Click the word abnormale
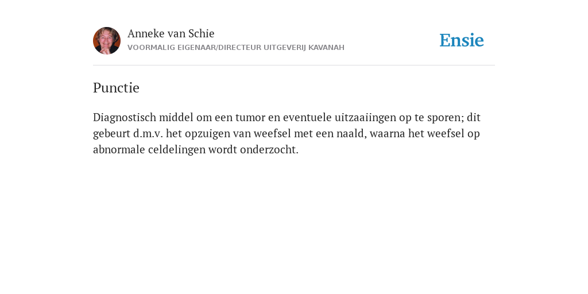This screenshot has width=588, height=294. [119, 150]
